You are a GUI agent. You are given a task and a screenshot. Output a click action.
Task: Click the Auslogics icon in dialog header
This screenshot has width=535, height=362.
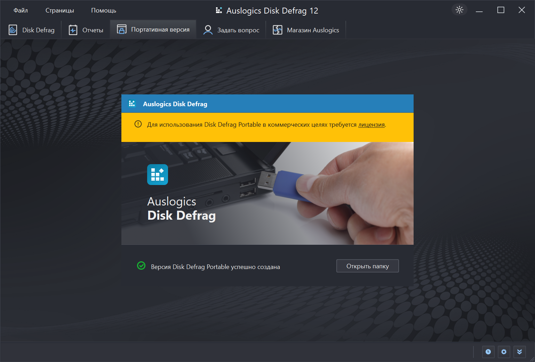pos(132,103)
